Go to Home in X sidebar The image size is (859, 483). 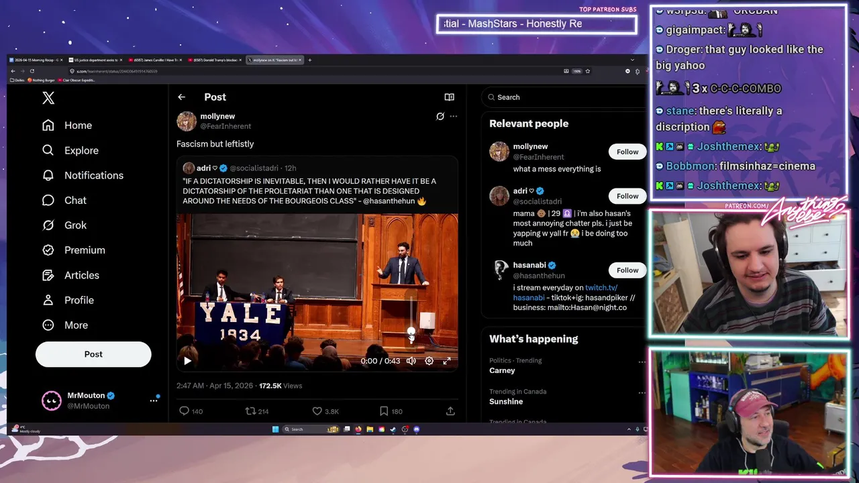click(67, 125)
